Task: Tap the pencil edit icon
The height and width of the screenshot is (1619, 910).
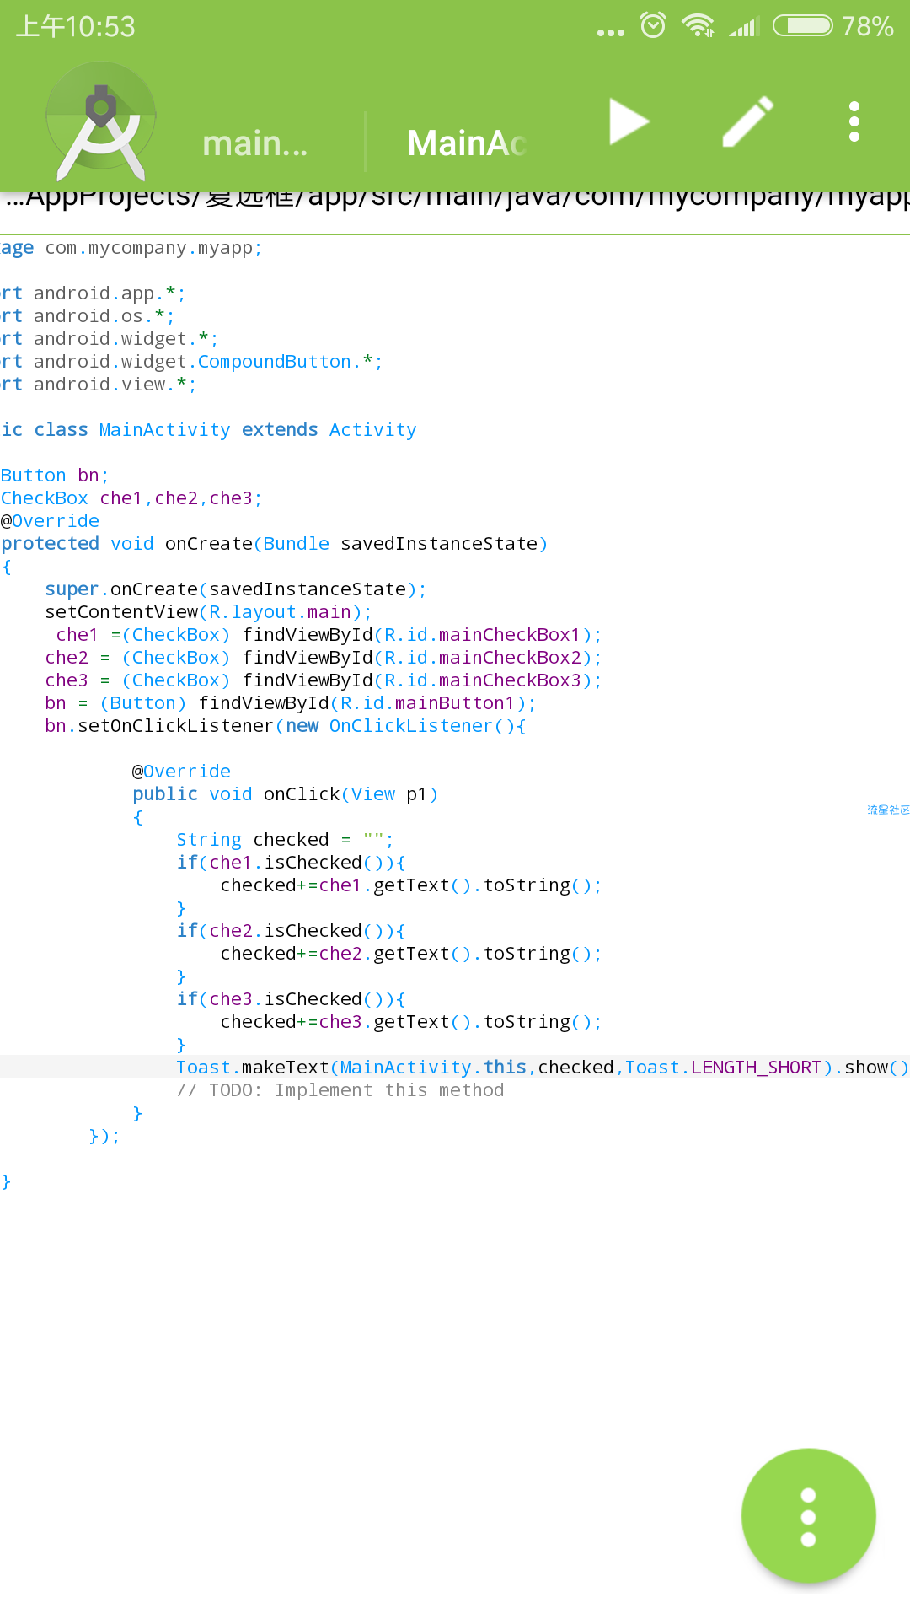Action: pos(747,122)
